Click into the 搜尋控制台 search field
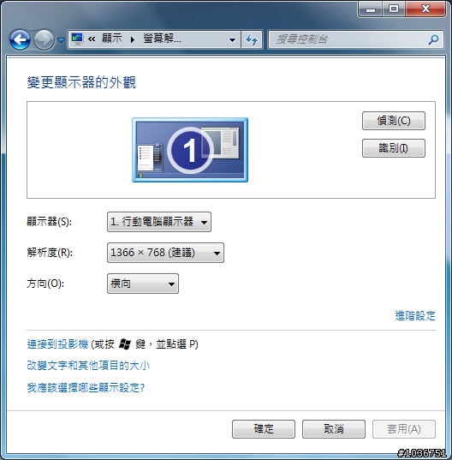 click(348, 39)
